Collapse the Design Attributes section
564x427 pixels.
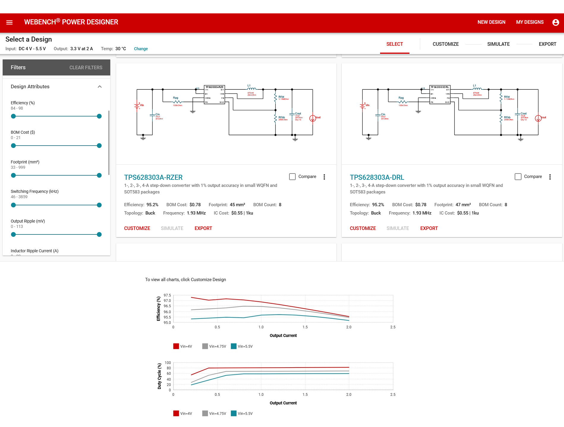tap(100, 86)
